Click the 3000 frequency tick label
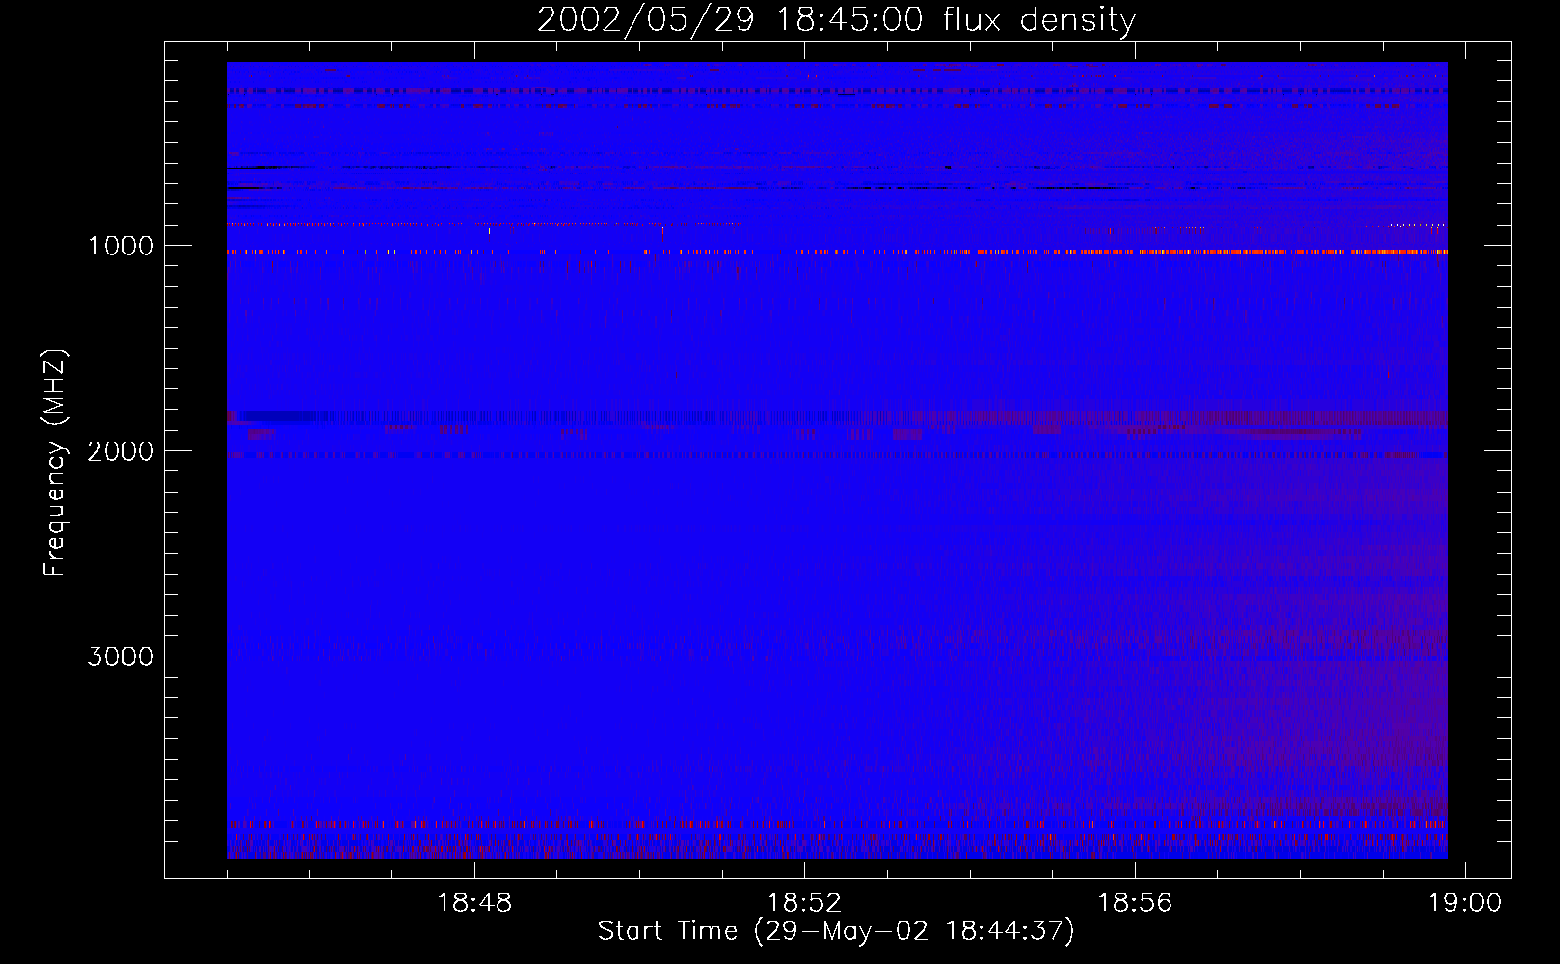 pos(121,656)
